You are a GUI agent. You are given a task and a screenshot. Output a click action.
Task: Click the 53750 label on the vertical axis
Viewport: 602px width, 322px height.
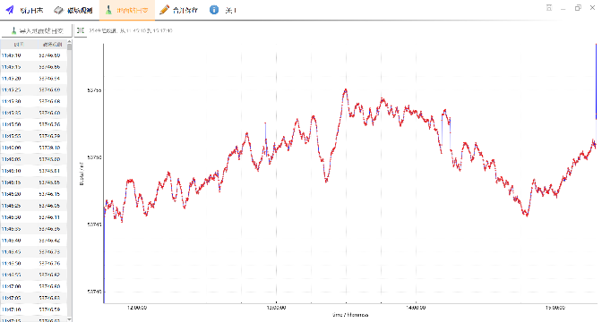click(94, 157)
